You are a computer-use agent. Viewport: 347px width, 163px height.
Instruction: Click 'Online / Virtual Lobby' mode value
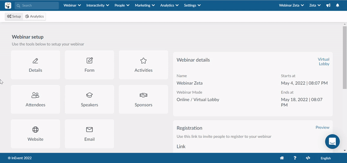pos(198,100)
